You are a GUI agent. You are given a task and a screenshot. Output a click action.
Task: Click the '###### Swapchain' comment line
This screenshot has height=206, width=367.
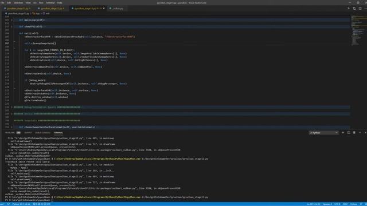click(x=47, y=121)
